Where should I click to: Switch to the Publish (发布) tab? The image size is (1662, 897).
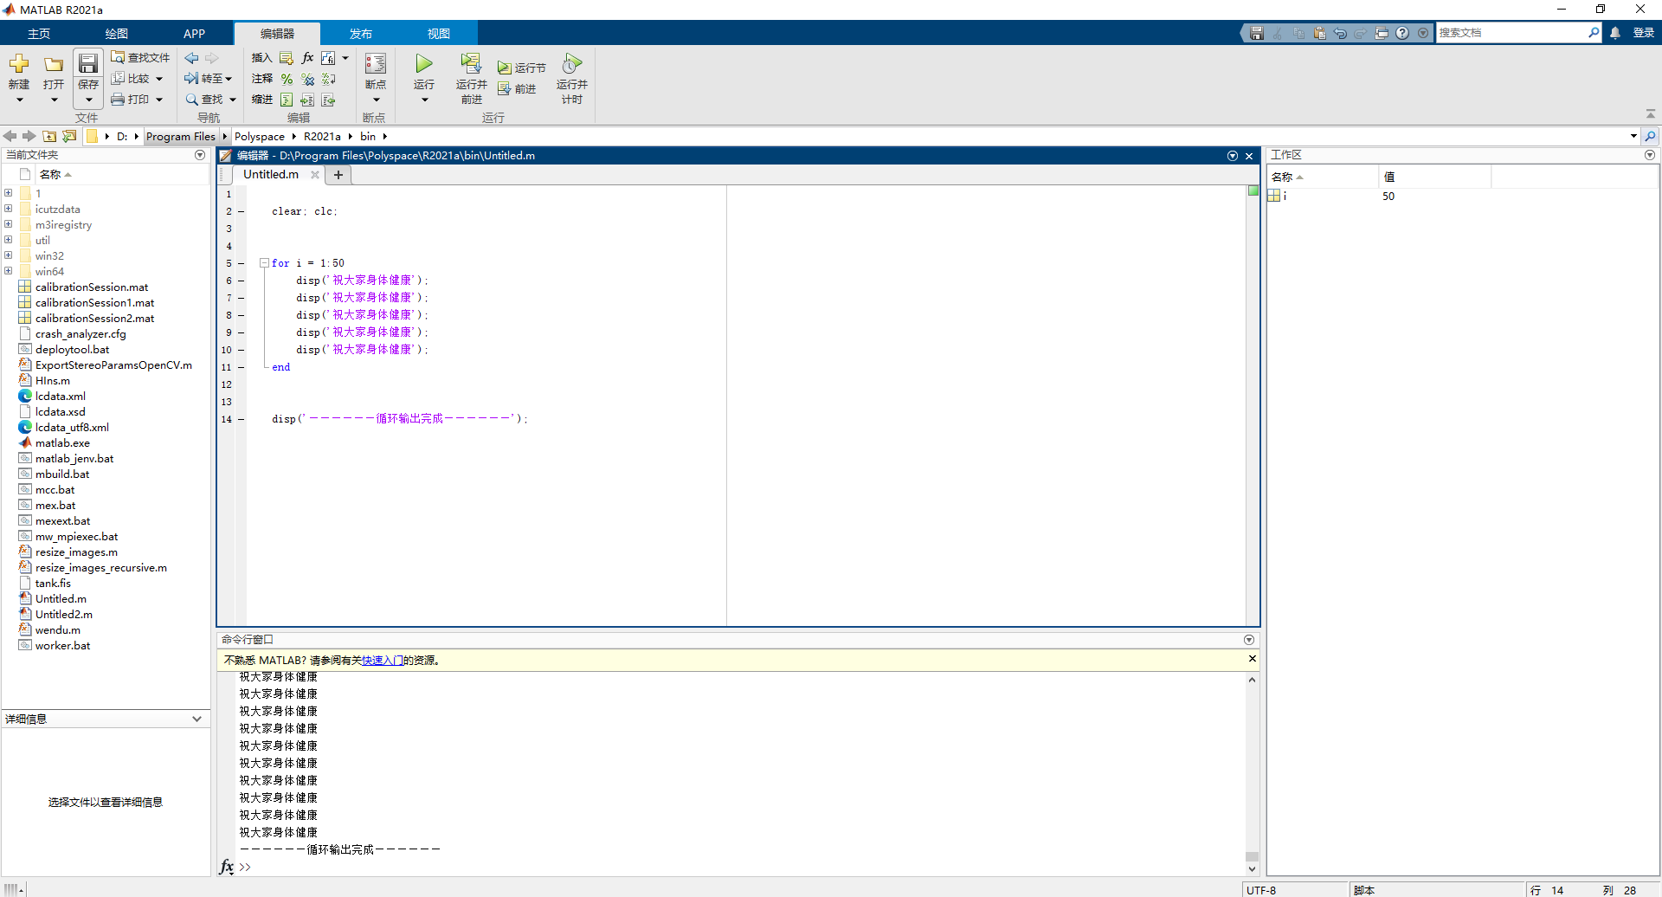pos(361,34)
